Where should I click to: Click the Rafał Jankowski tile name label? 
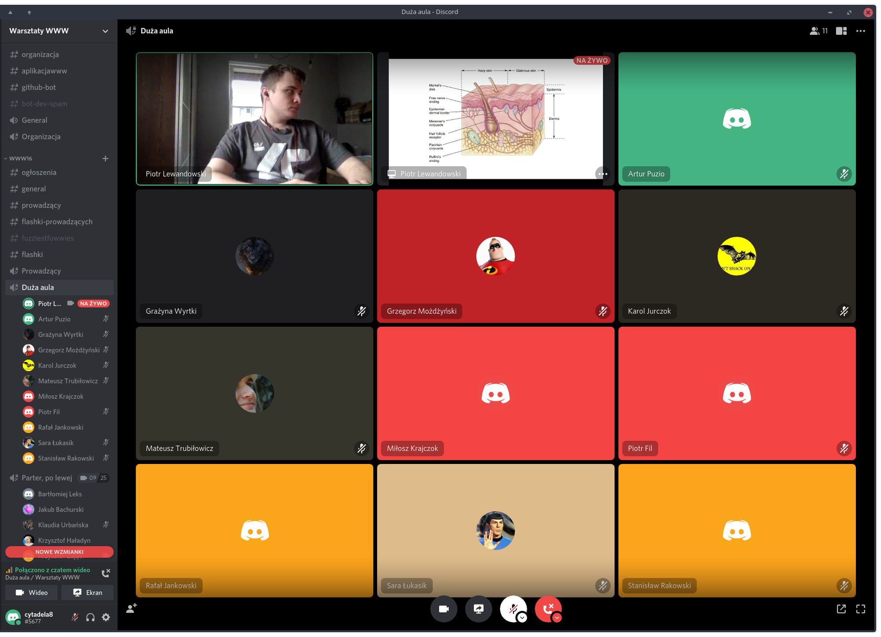pyautogui.click(x=171, y=586)
